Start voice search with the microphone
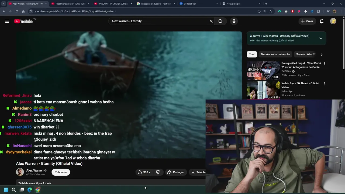 click(x=234, y=21)
